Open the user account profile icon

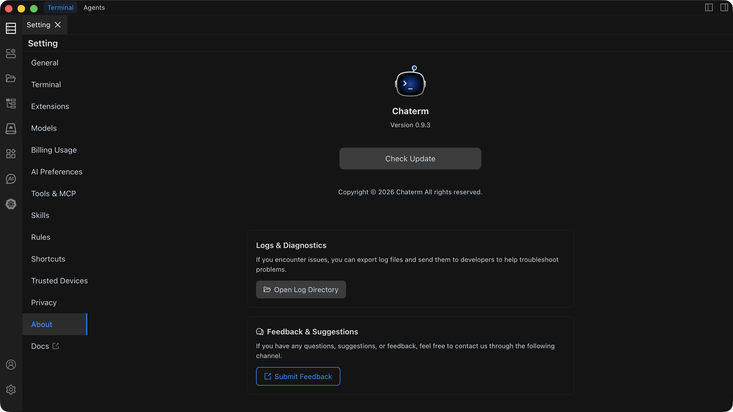11,365
